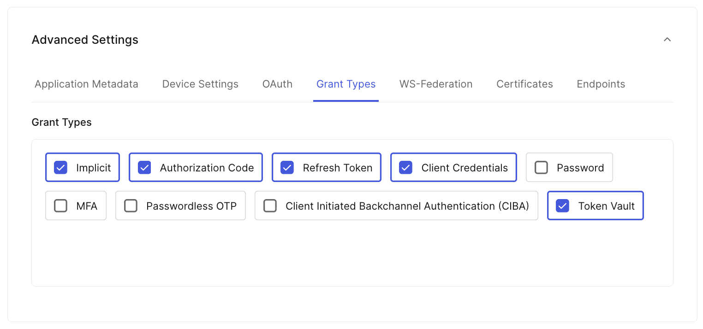The height and width of the screenshot is (329, 703).
Task: Click the Grant Types section heading
Action: (61, 122)
